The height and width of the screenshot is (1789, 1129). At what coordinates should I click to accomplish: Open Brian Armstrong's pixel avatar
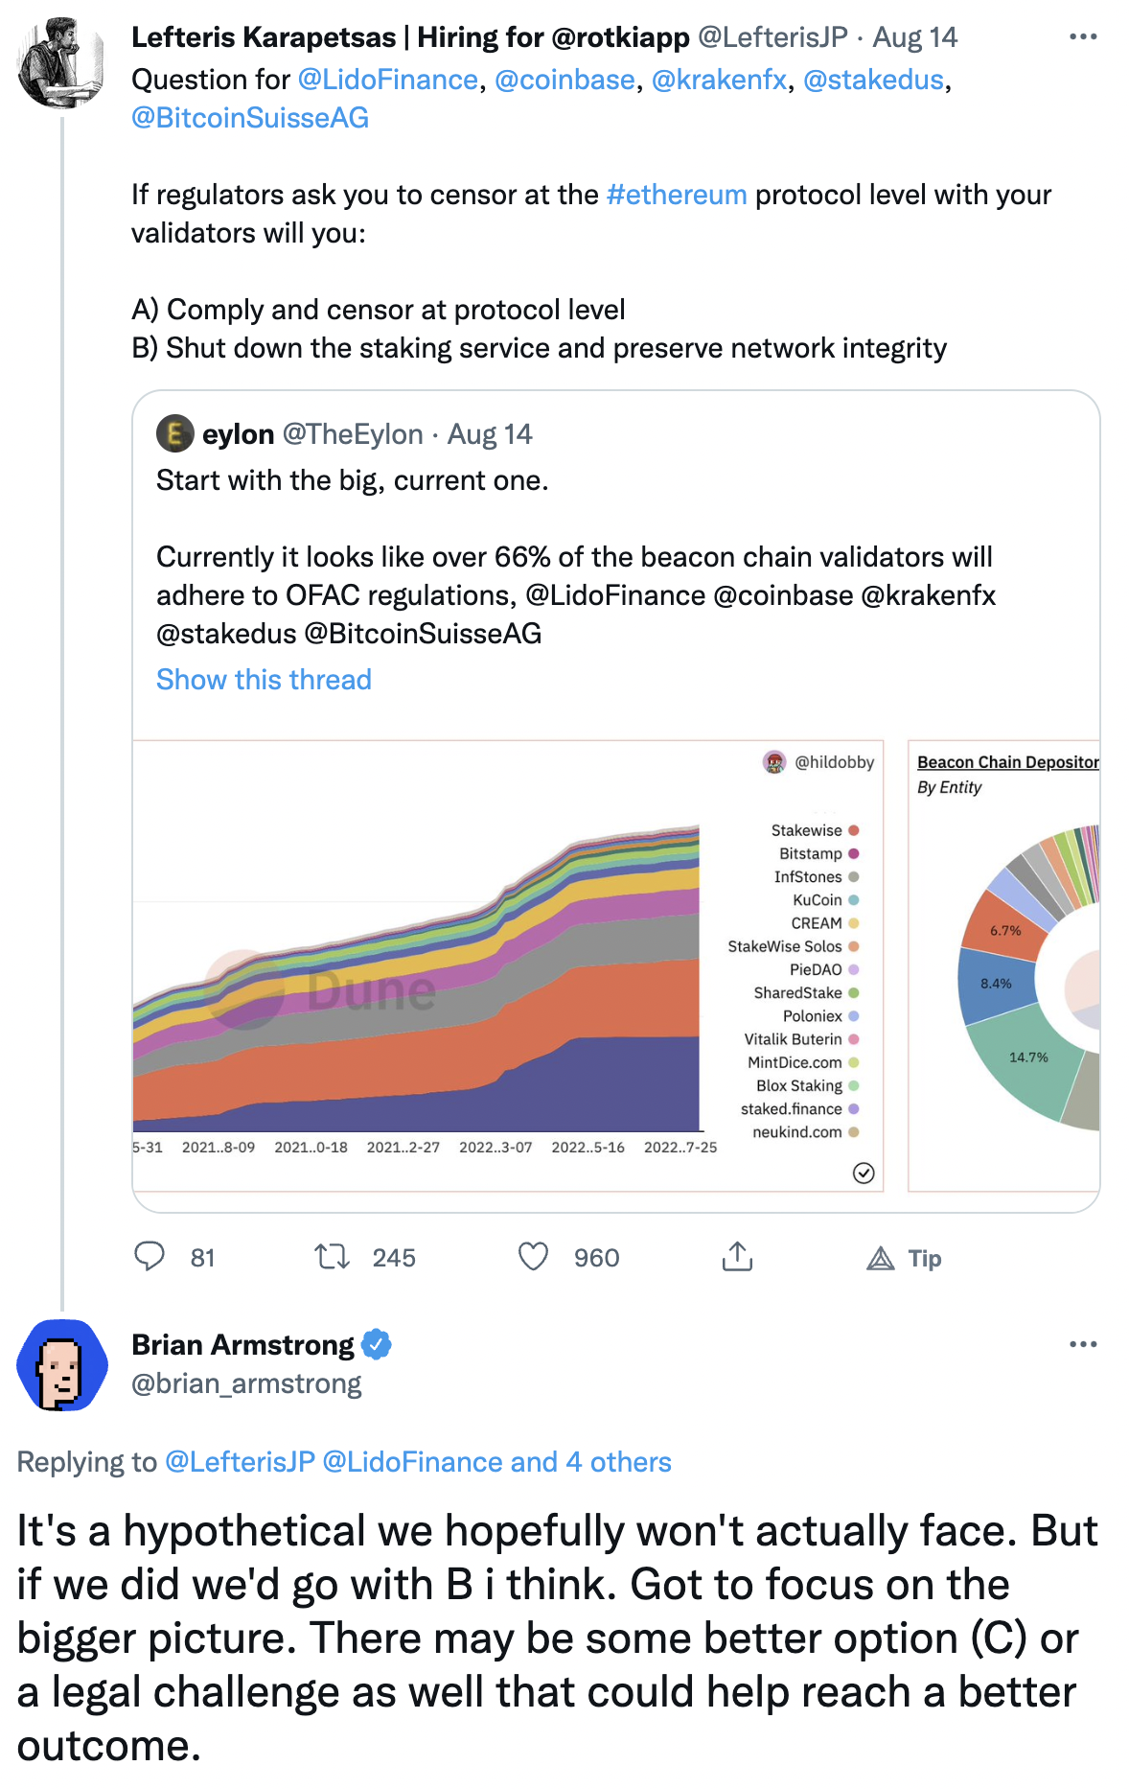coord(62,1365)
